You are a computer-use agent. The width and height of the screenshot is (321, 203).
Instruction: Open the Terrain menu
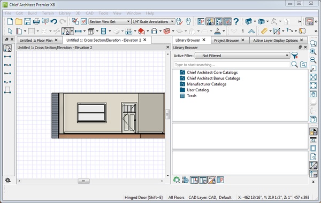[x=48, y=13]
